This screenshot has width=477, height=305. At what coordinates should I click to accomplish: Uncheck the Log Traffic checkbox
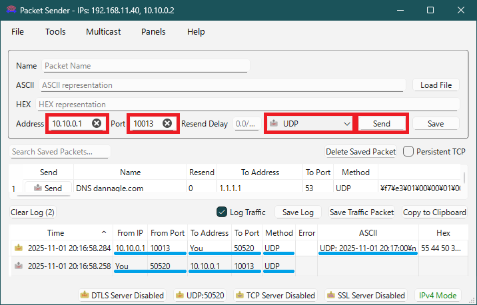pos(223,212)
